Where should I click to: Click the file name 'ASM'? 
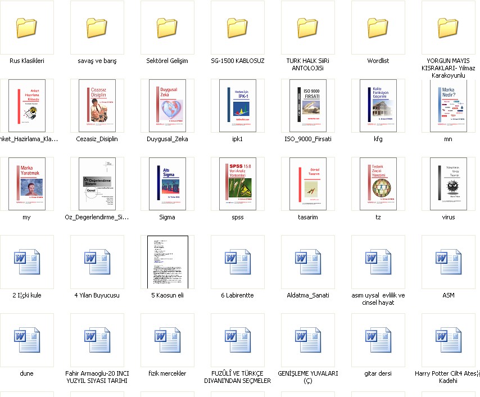pyautogui.click(x=448, y=295)
